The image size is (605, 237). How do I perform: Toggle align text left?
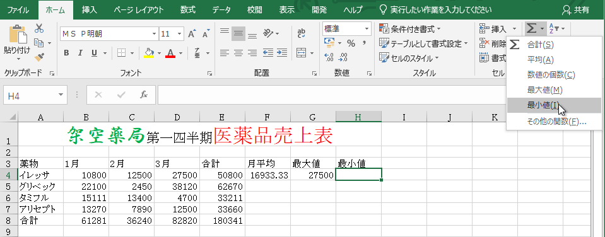coord(224,53)
